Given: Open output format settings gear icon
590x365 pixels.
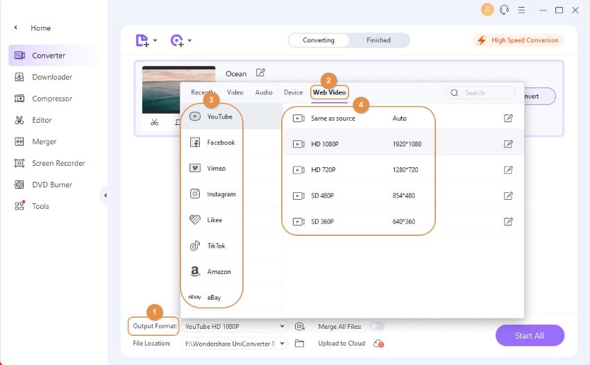Looking at the screenshot, I should pyautogui.click(x=300, y=327).
